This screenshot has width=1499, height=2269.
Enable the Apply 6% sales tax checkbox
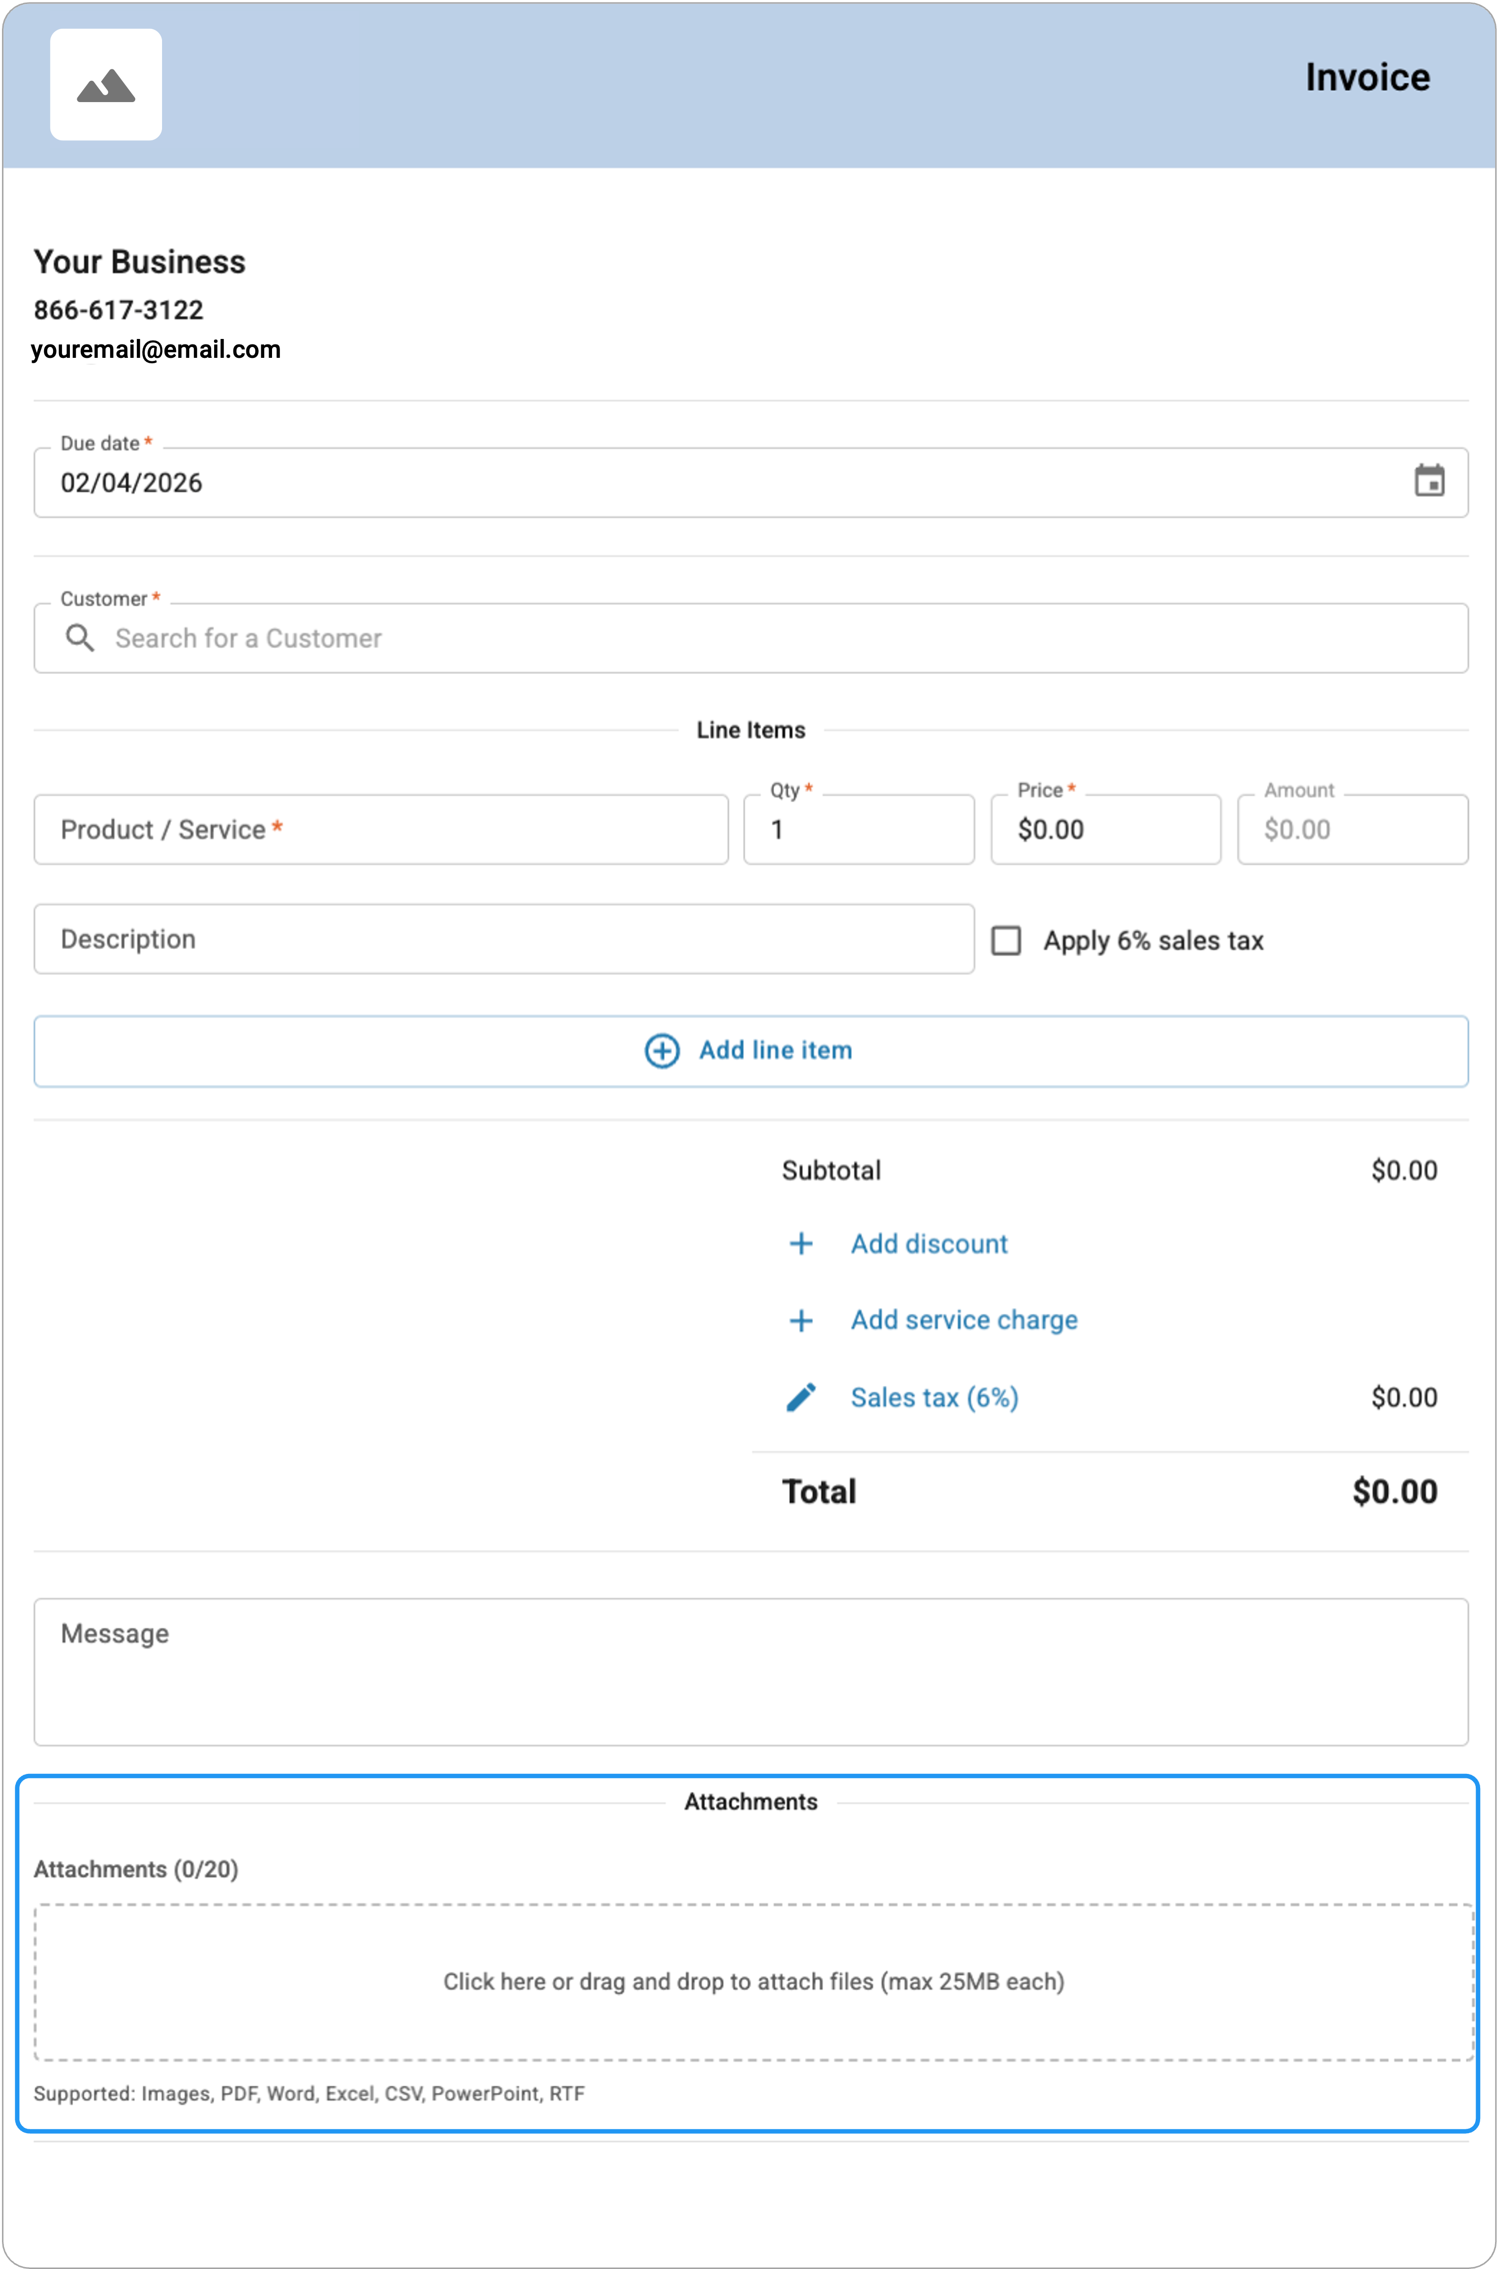[x=1006, y=941]
